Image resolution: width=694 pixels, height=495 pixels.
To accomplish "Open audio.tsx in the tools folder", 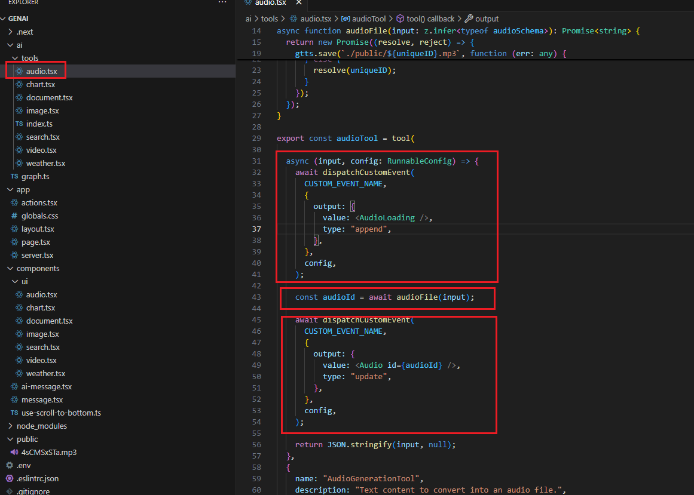I will tap(42, 71).
